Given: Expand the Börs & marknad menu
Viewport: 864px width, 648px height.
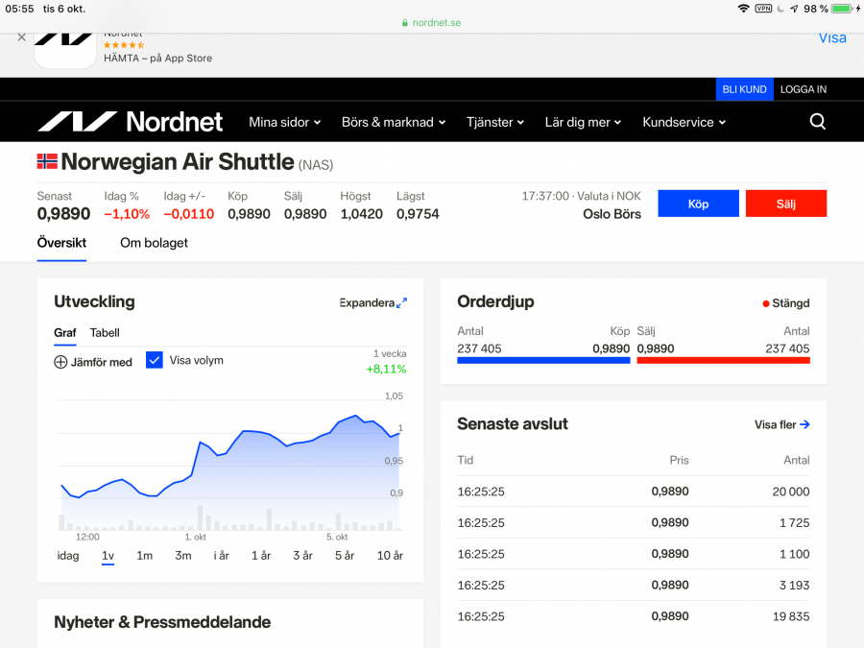Looking at the screenshot, I should click(x=394, y=122).
